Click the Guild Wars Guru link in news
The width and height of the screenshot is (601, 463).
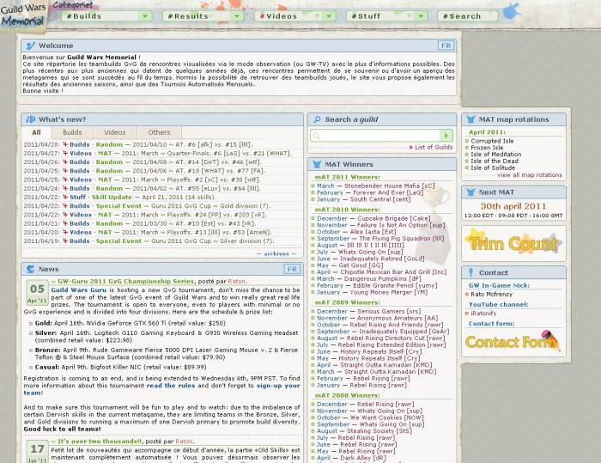(79, 290)
